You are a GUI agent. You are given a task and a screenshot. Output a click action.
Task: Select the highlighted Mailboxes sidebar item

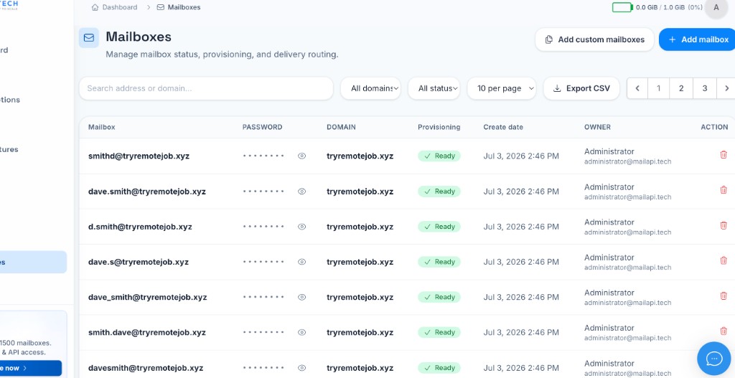click(33, 263)
